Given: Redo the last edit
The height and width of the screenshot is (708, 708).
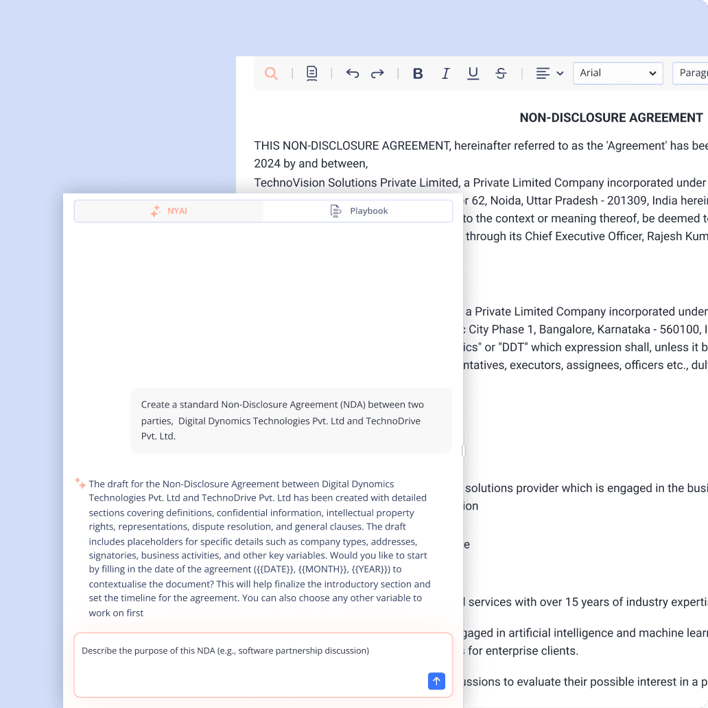Looking at the screenshot, I should (377, 73).
